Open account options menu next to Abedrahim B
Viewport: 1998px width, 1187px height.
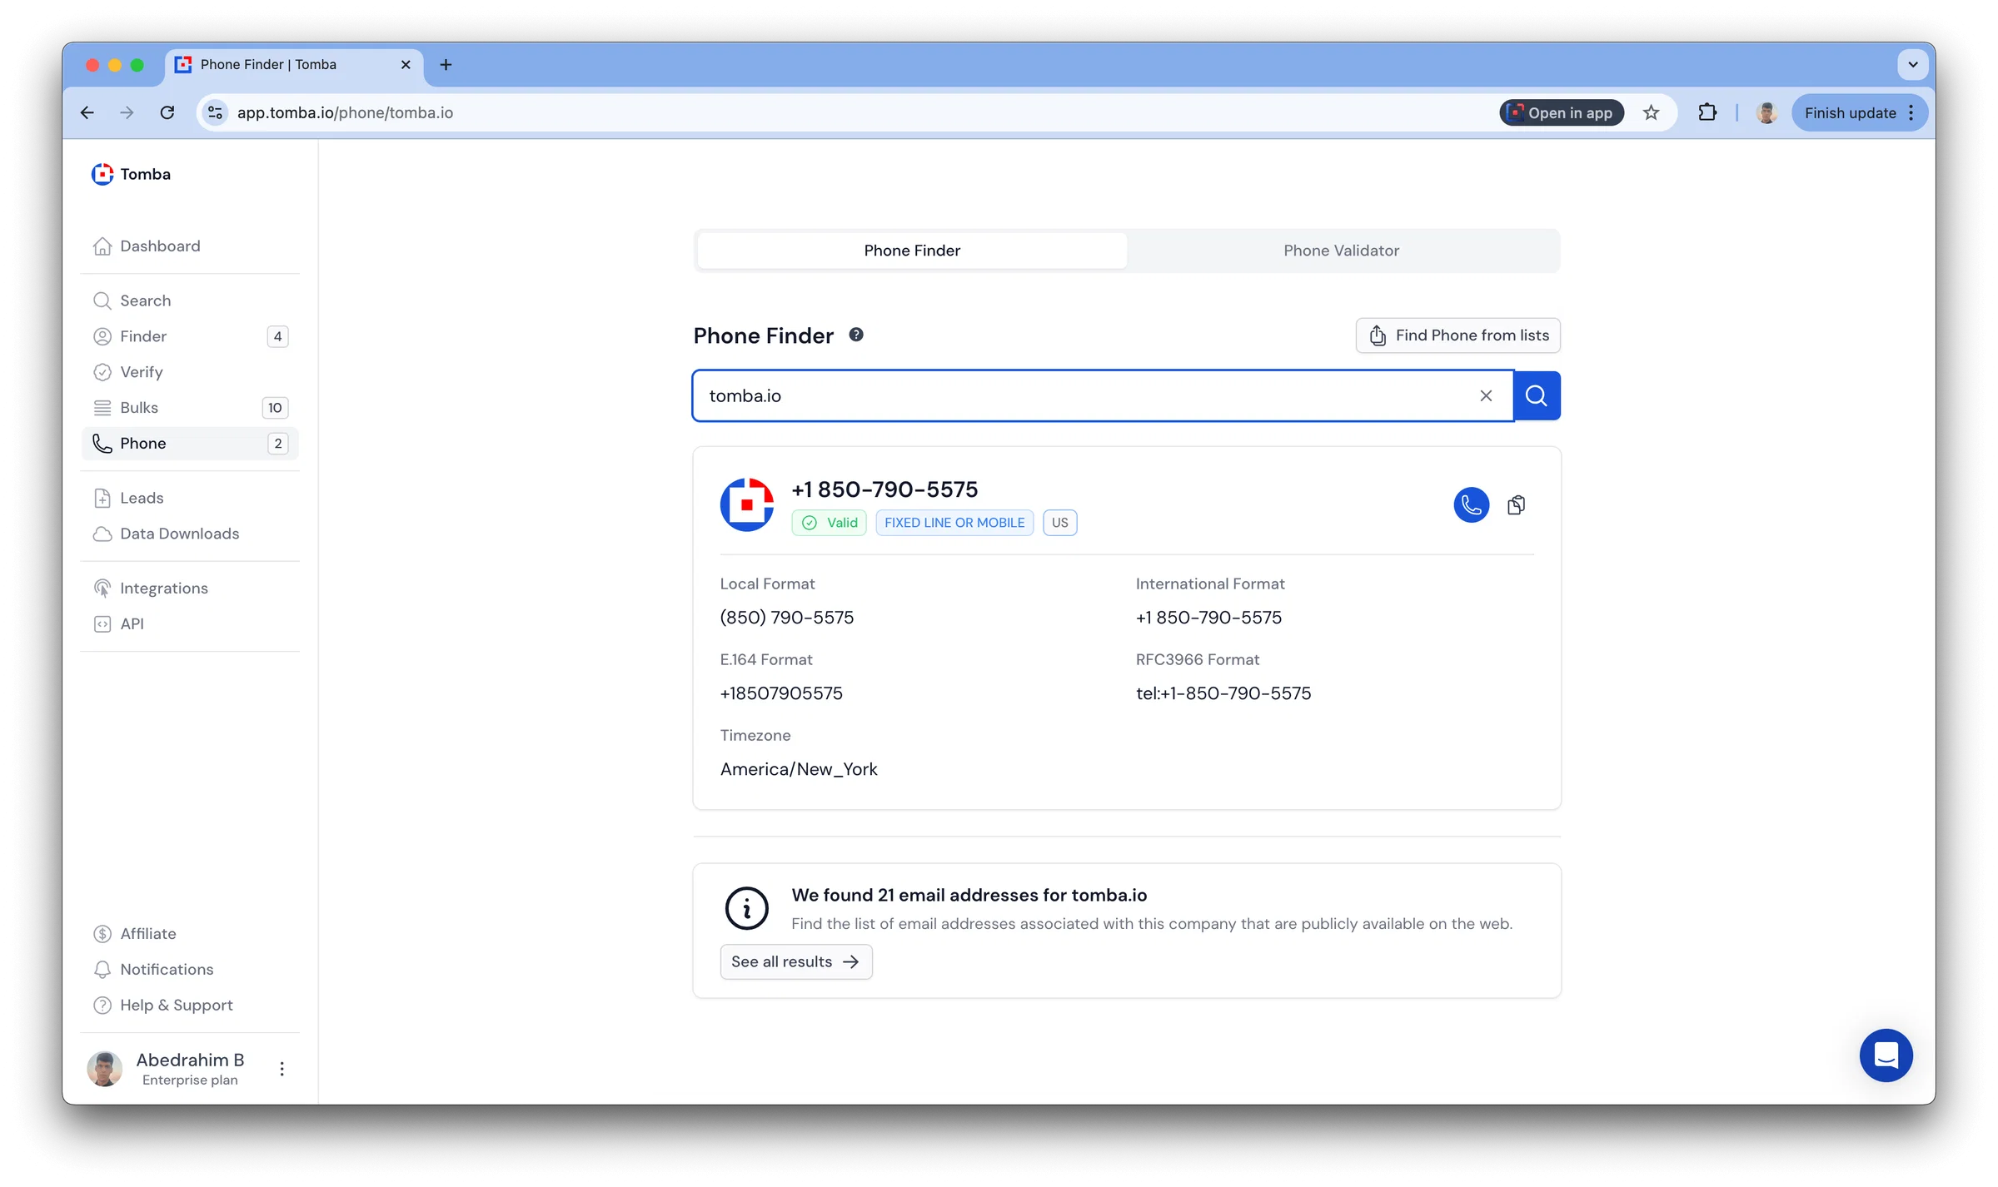(282, 1069)
